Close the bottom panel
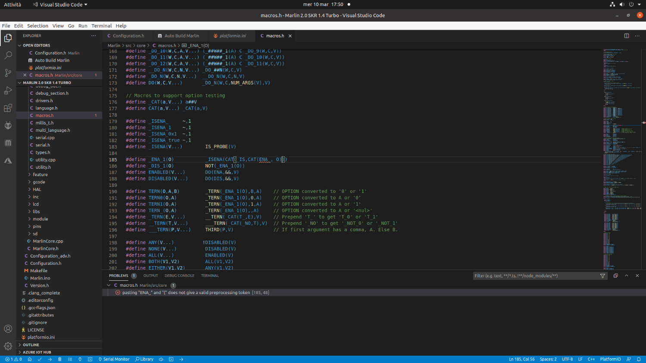Image resolution: width=646 pixels, height=363 pixels. [637, 276]
